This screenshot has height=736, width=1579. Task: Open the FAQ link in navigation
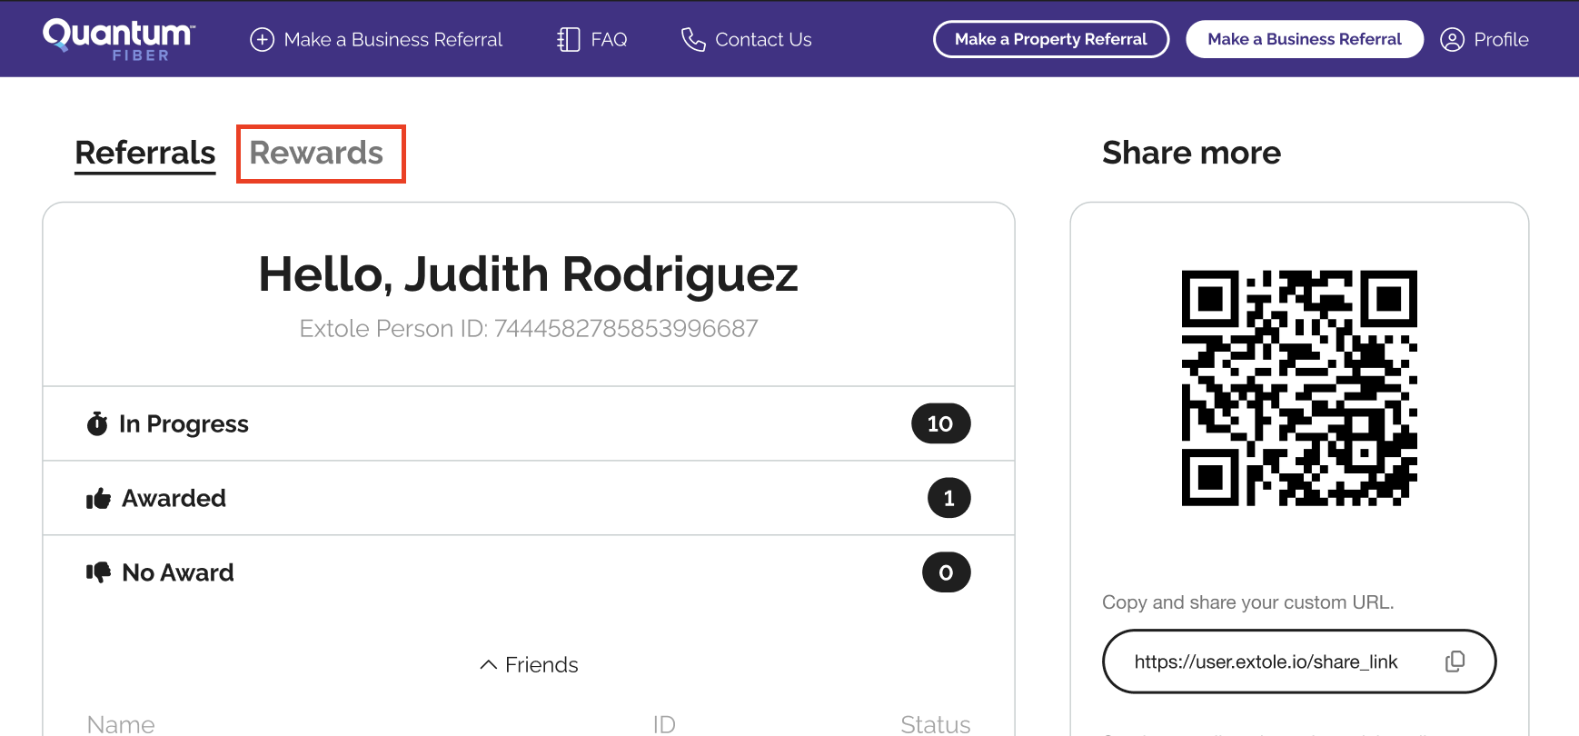tap(609, 40)
